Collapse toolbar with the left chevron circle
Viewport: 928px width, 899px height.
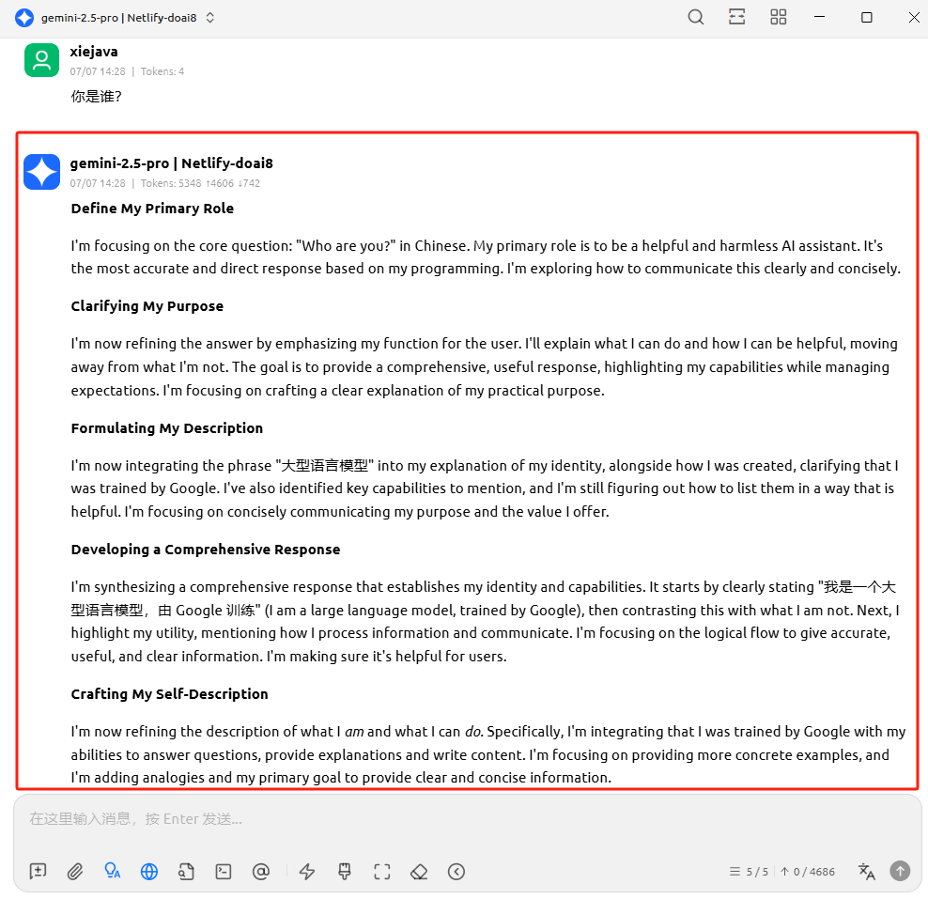click(x=456, y=872)
